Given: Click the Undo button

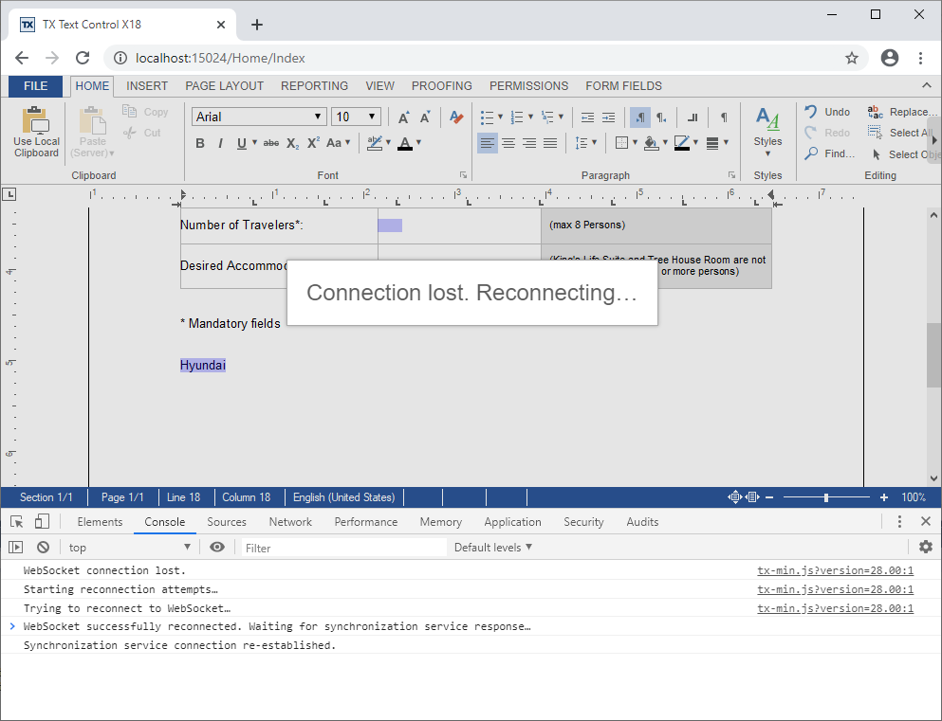Looking at the screenshot, I should [827, 112].
